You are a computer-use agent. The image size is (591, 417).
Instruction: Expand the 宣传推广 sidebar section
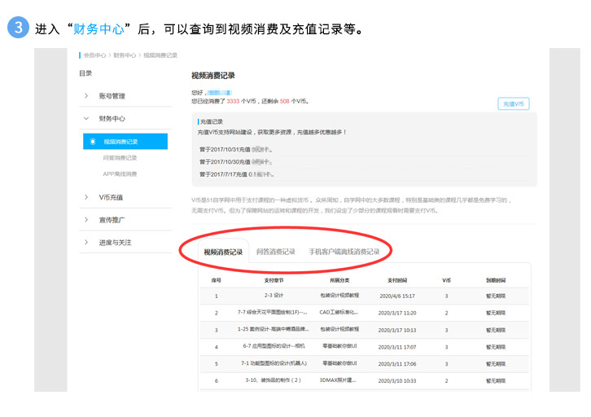pos(87,220)
